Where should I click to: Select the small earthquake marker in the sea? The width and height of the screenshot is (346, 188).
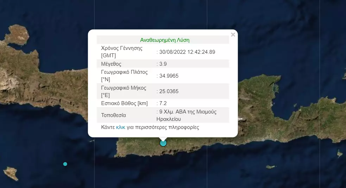coord(65,164)
